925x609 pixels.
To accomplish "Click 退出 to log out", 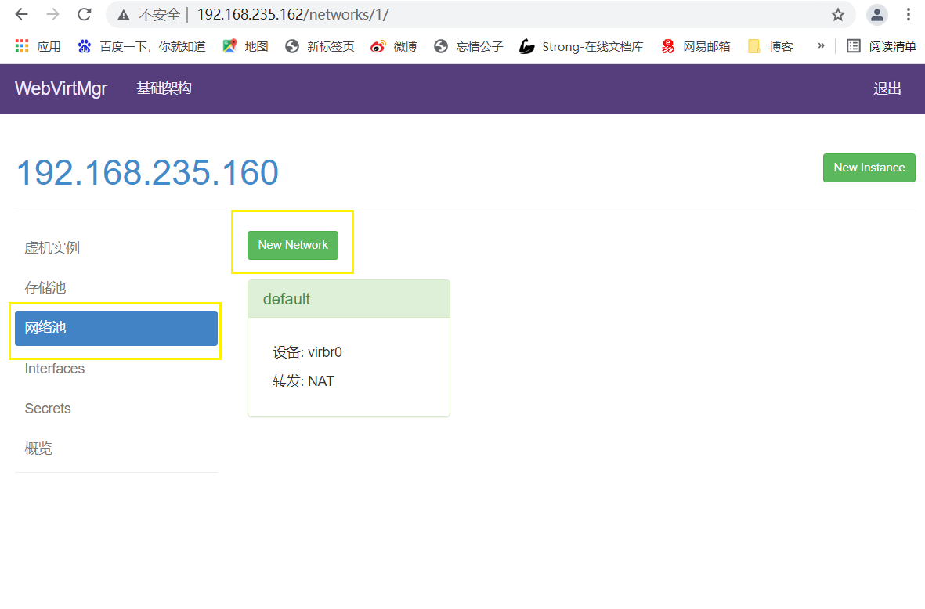I will point(887,88).
